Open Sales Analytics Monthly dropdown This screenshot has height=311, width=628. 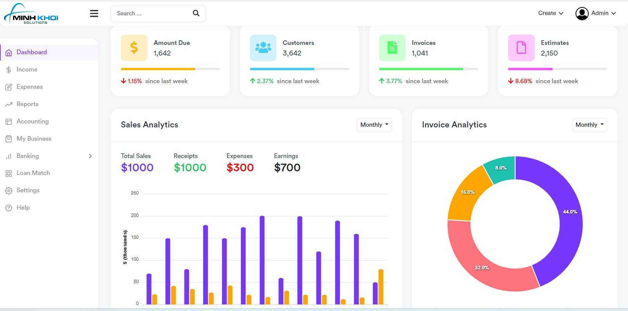click(x=374, y=125)
